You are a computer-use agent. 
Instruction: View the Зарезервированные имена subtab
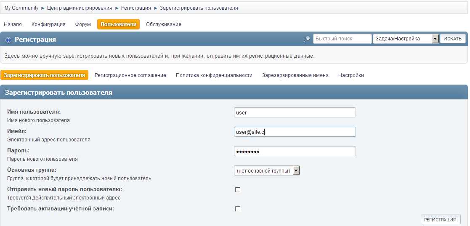295,75
